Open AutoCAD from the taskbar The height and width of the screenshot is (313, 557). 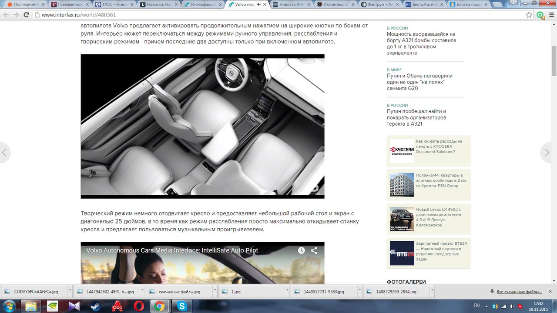[x=117, y=306]
